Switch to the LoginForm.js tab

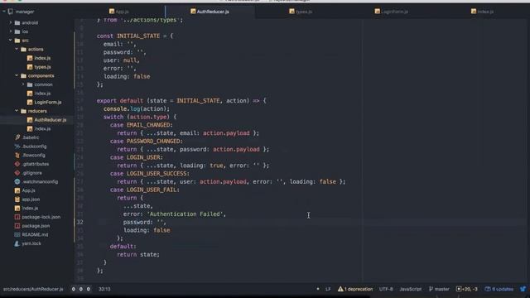[391, 12]
